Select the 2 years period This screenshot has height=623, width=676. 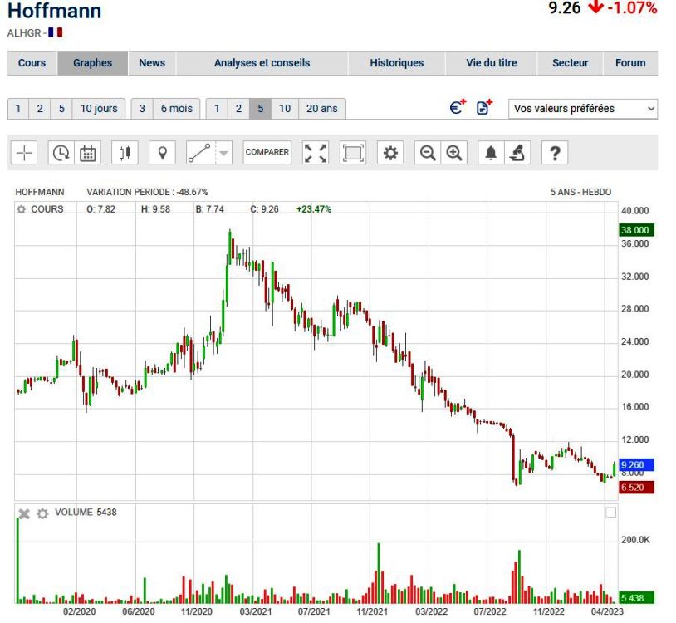(238, 109)
